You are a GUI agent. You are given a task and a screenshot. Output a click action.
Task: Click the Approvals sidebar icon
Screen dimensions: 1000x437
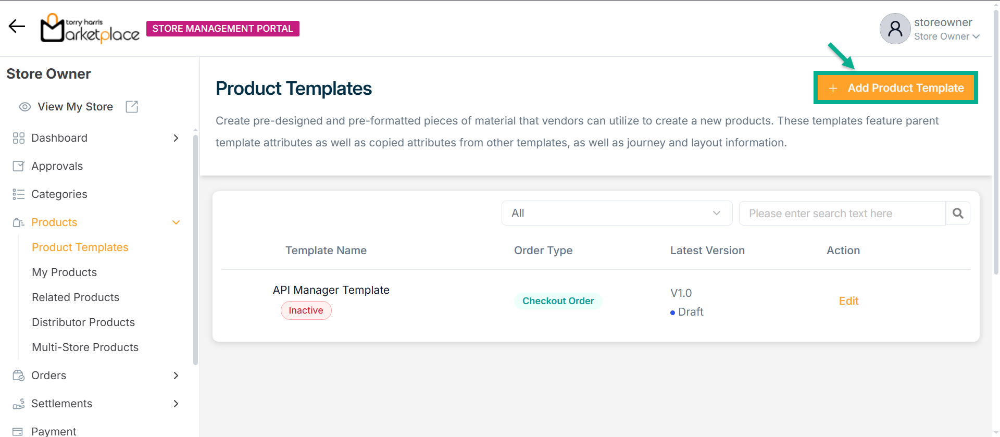point(19,166)
